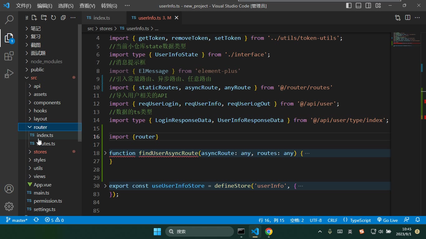Unfold the findUserAsyncRoute function at line 18
Viewport: 426px width, 239px height.
tap(105, 153)
